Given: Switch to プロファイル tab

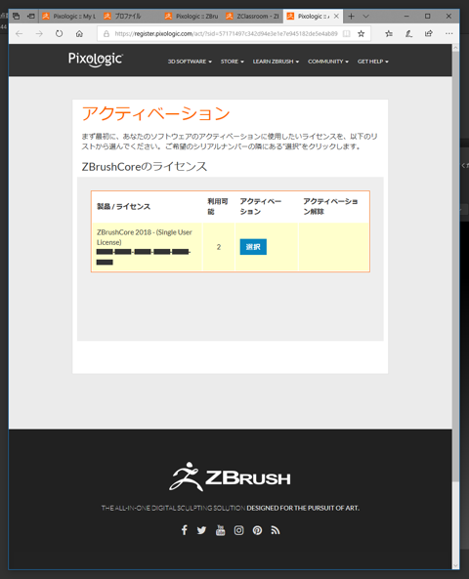Looking at the screenshot, I should 130,17.
